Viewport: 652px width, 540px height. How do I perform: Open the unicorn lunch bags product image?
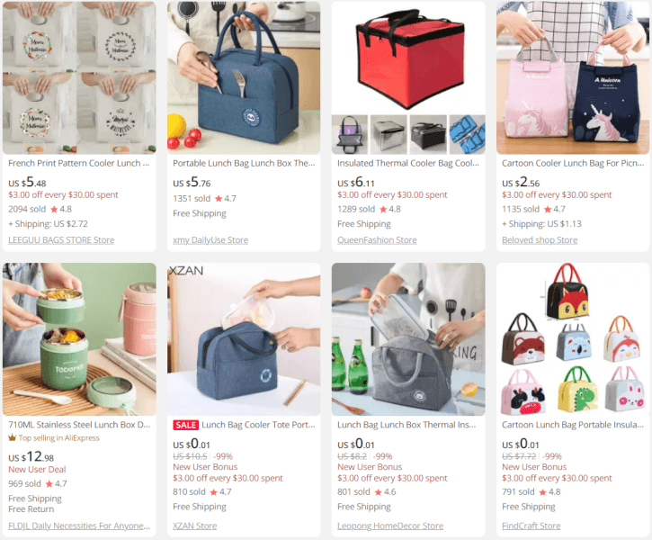coord(573,77)
